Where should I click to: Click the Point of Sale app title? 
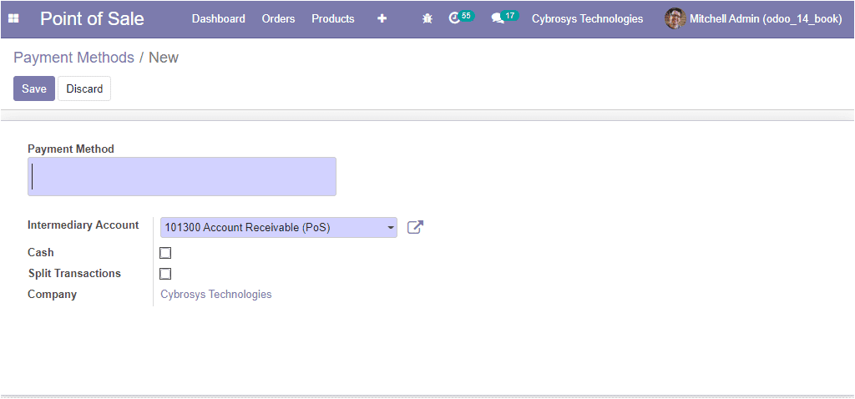coord(92,18)
